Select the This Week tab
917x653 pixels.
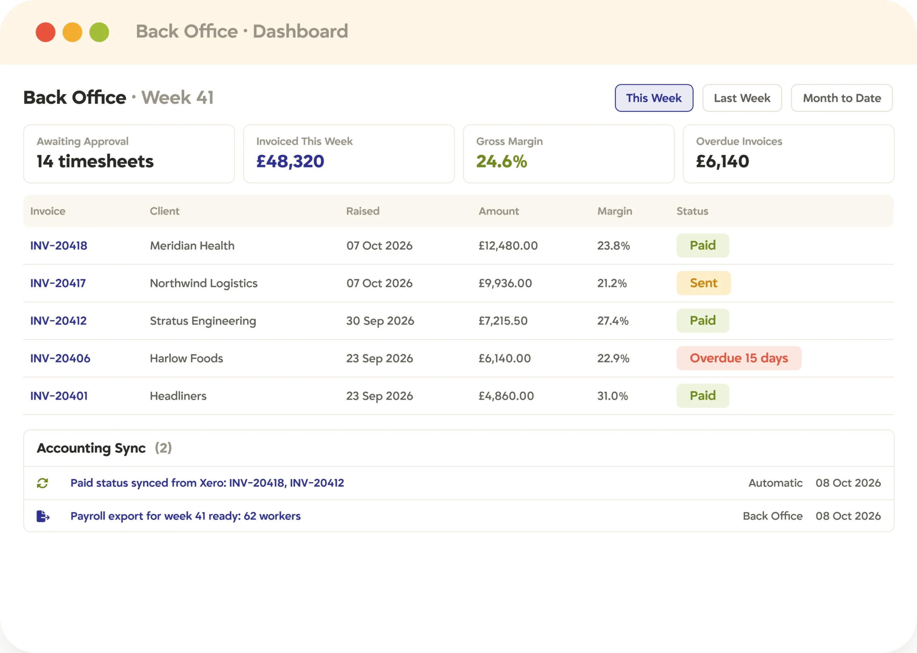654,98
